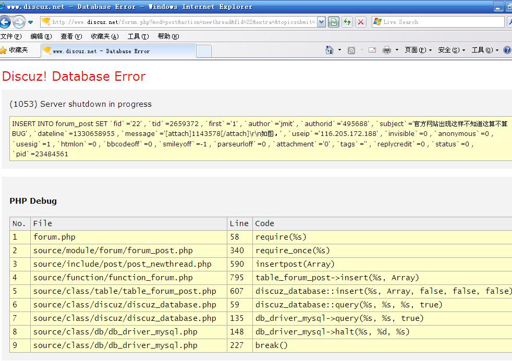Viewport: 512px width, 361px height.
Task: Click the Internet Explorer title bar icon
Action: [2, 7]
